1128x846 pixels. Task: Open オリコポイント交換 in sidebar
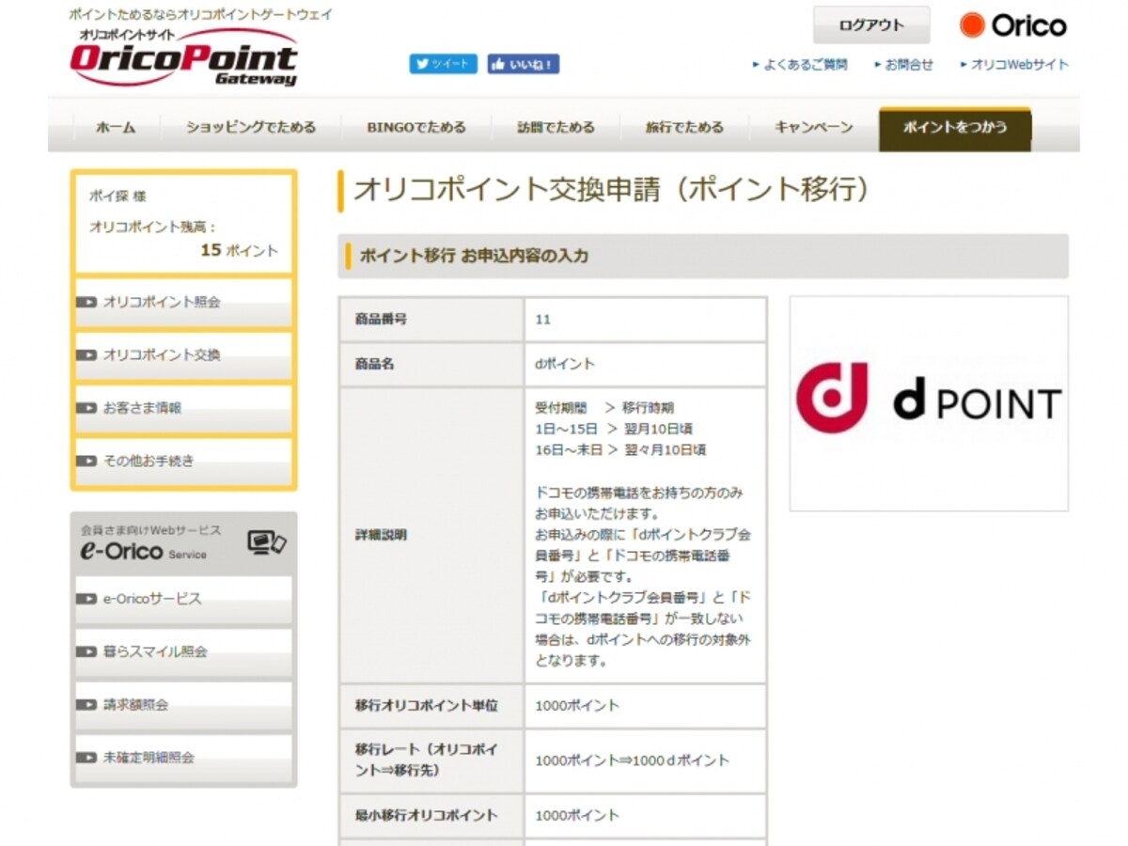184,355
